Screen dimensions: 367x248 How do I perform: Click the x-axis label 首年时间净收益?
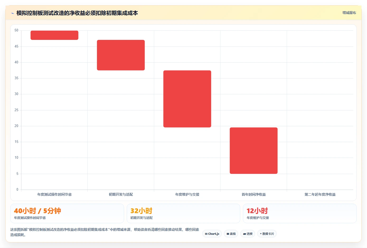253,194
